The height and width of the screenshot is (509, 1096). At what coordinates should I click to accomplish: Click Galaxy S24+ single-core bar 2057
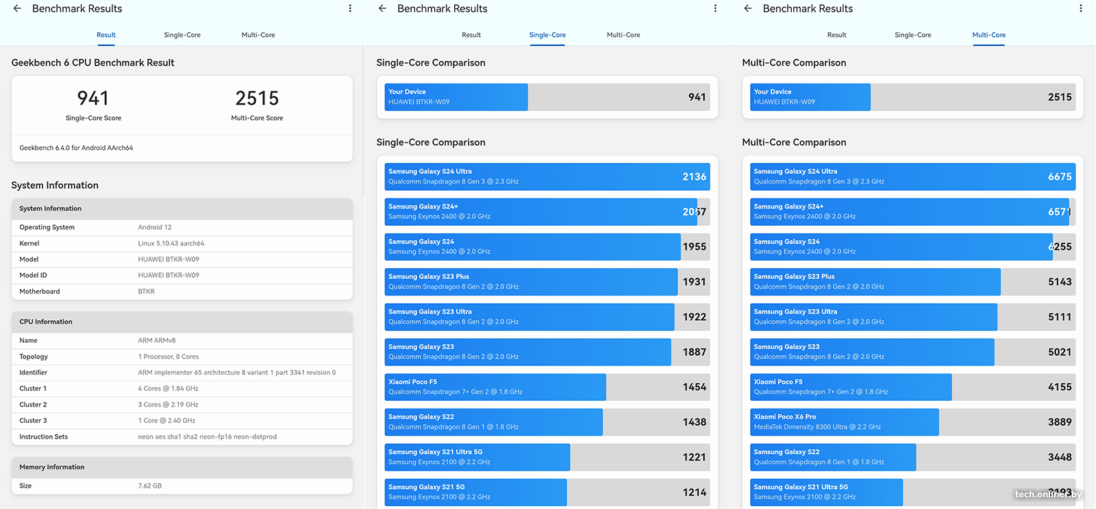click(x=547, y=212)
